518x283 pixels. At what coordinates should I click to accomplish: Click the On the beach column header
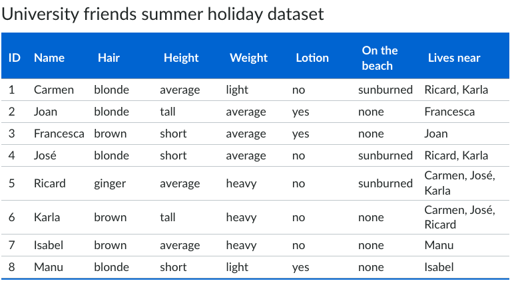tap(380, 58)
